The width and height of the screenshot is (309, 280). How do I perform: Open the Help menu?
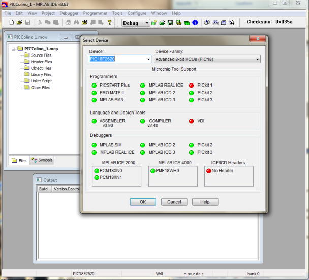pyautogui.click(x=176, y=13)
